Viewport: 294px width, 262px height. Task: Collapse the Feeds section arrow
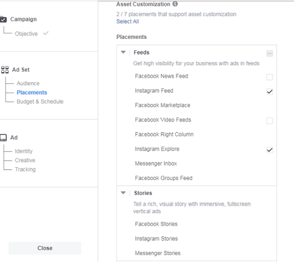[123, 52]
